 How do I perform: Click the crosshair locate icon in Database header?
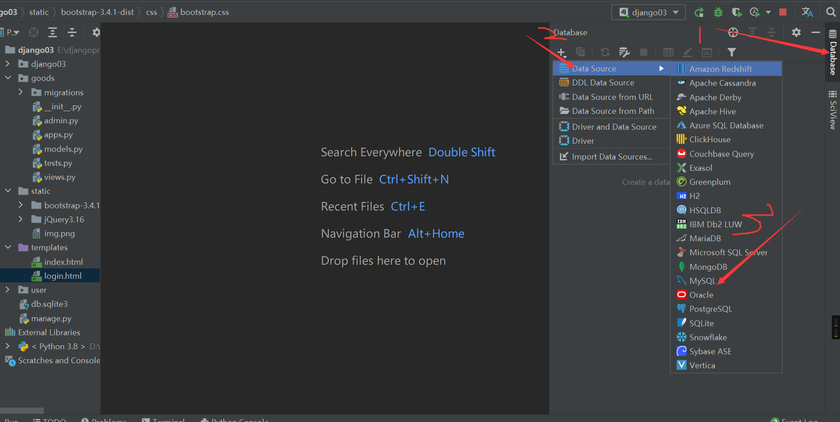[x=733, y=32]
